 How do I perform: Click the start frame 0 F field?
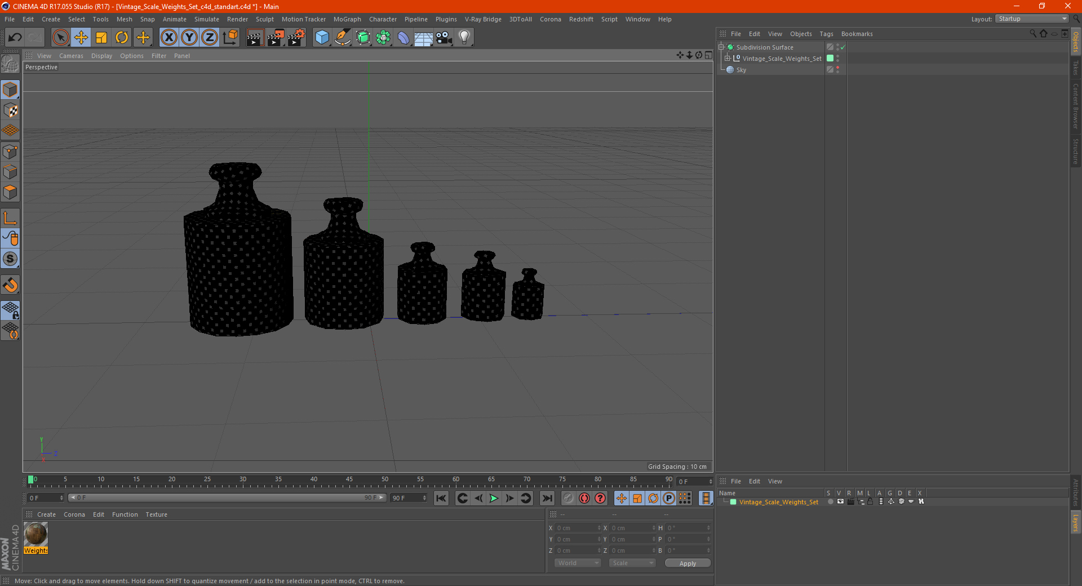coord(46,498)
